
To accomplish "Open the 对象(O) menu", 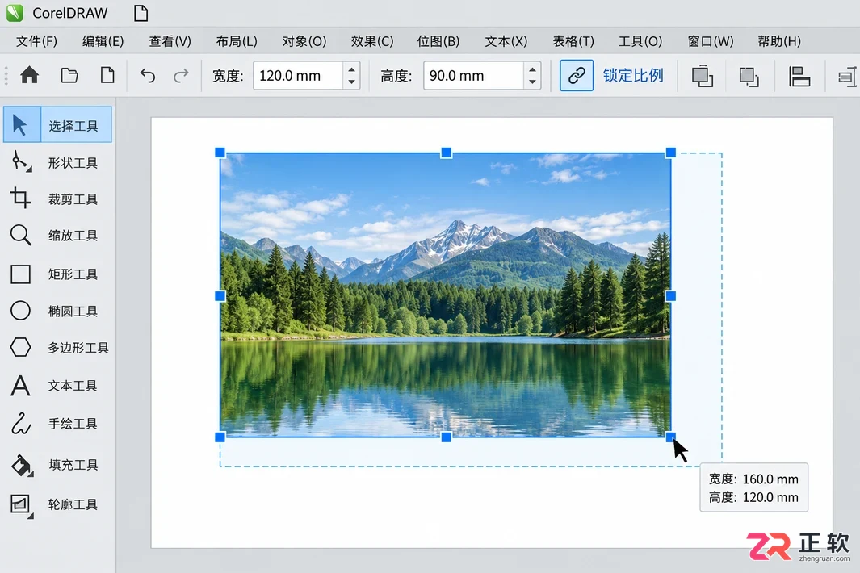I will click(x=304, y=41).
